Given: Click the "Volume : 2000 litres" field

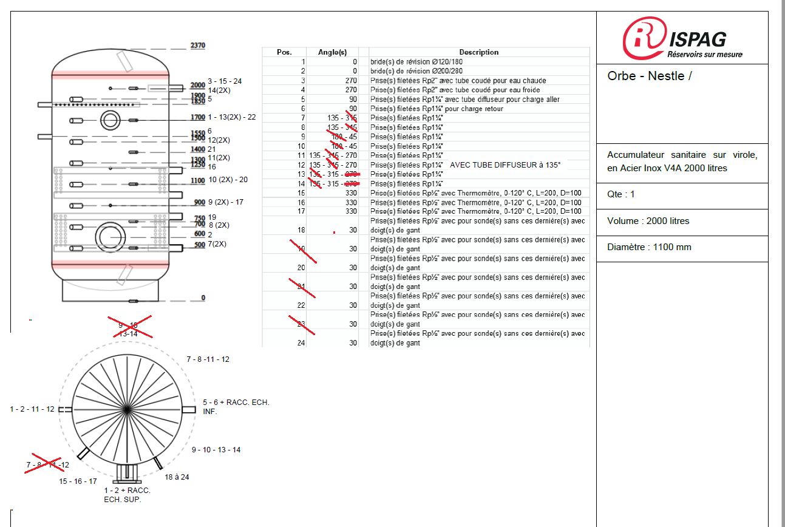Looking at the screenshot, I should [648, 221].
